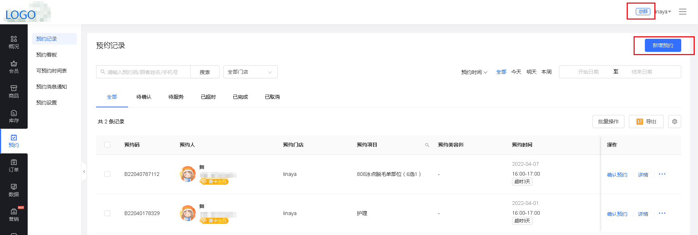Open 预约记录 in the submenu
This screenshot has width=698, height=235.
[x=54, y=39]
